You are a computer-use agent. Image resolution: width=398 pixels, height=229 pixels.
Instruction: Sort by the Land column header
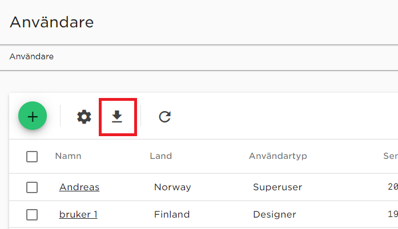[160, 156]
